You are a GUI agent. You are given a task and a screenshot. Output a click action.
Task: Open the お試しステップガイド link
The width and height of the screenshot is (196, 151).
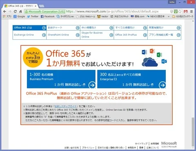66,106
